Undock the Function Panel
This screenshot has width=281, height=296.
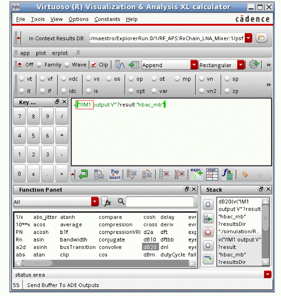click(187, 189)
